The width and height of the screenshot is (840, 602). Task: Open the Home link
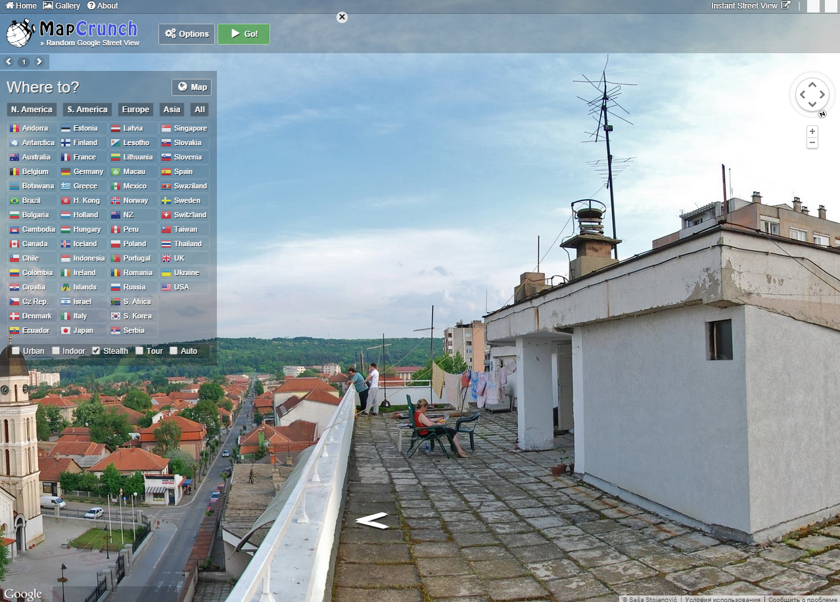[x=21, y=5]
